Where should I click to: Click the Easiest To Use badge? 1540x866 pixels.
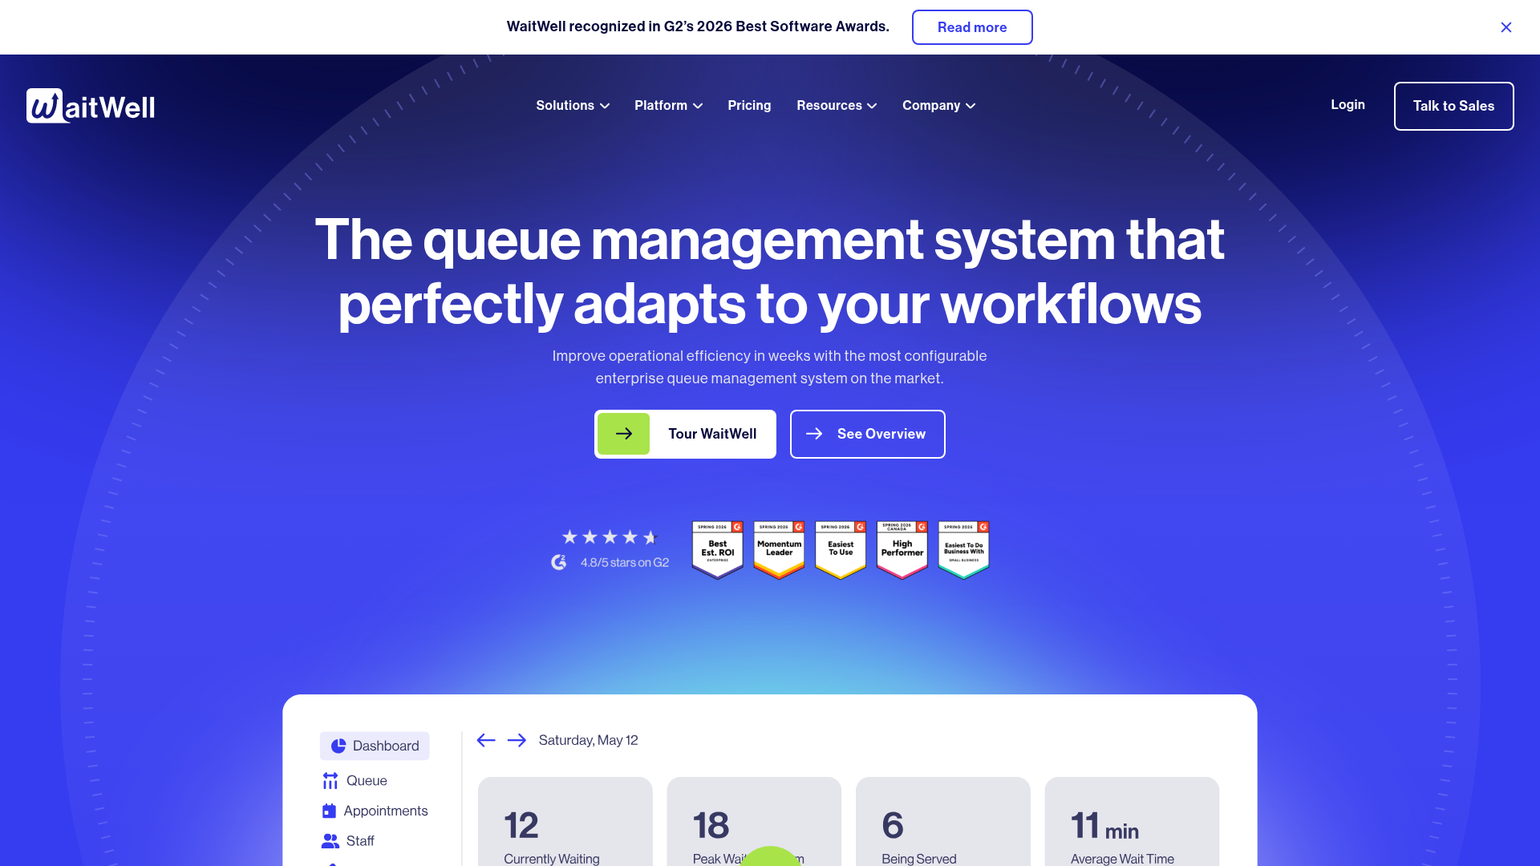(x=841, y=550)
